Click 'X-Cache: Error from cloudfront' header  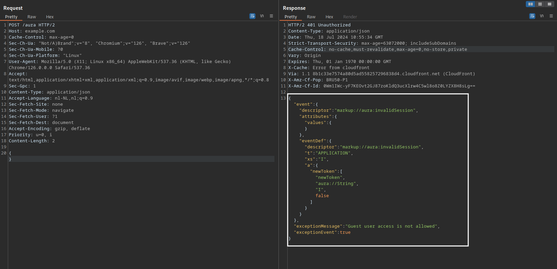pyautogui.click(x=329, y=68)
